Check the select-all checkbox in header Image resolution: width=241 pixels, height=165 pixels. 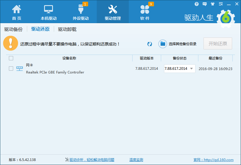click(x=11, y=58)
